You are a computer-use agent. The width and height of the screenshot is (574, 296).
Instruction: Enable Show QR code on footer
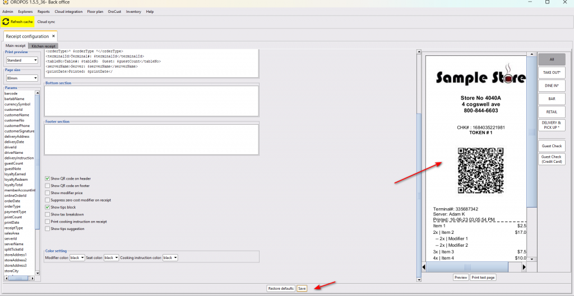(47, 185)
